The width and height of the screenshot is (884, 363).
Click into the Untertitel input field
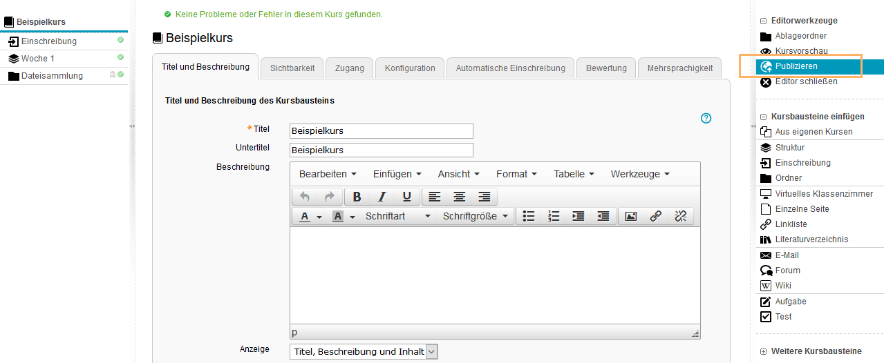(x=381, y=150)
